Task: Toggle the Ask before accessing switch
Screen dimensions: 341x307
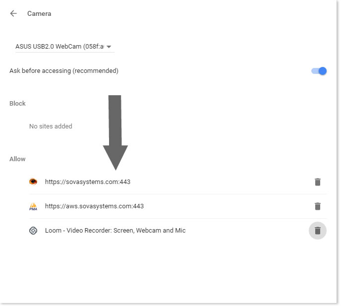Action: 319,71
